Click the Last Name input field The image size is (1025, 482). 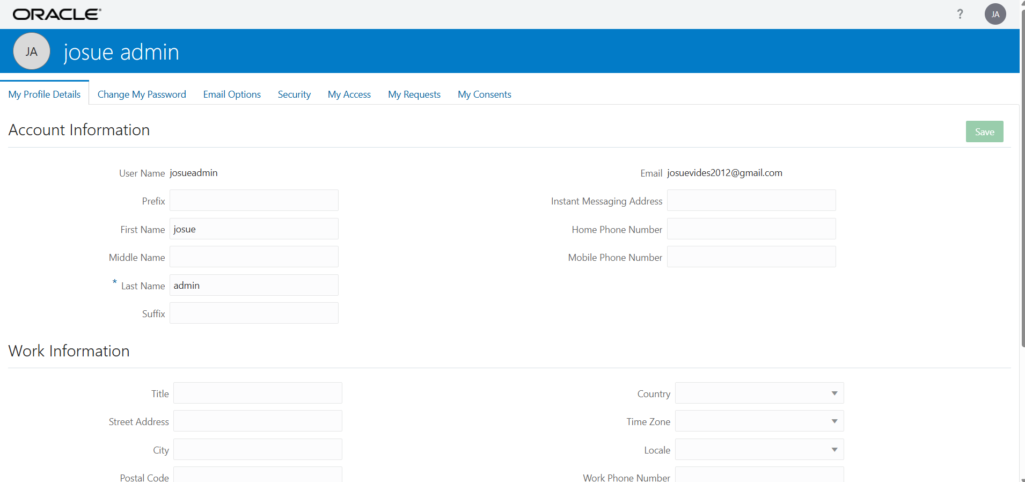coord(254,285)
